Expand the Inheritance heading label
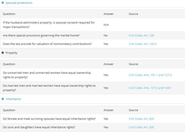Screen dimensions: 185x132 coord(13,99)
